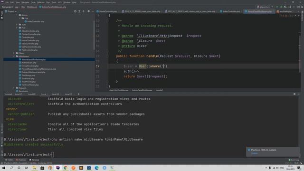Image resolution: width=304 pixels, height=171 pixels.
Task: Click the expand all icon in Project panel
Action: pos(79,11)
